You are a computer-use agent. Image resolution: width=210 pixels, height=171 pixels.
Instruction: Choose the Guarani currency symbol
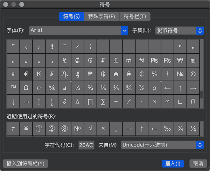(103, 74)
